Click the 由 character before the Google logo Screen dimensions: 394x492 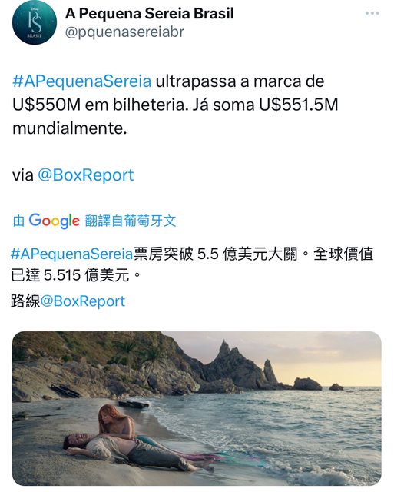[18, 221]
